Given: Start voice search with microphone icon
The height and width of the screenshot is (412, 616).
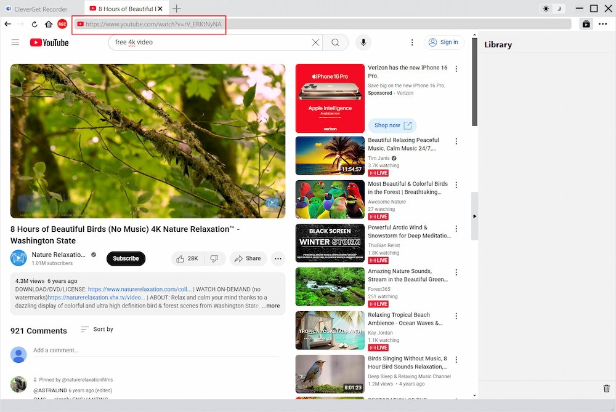Looking at the screenshot, I should [363, 42].
